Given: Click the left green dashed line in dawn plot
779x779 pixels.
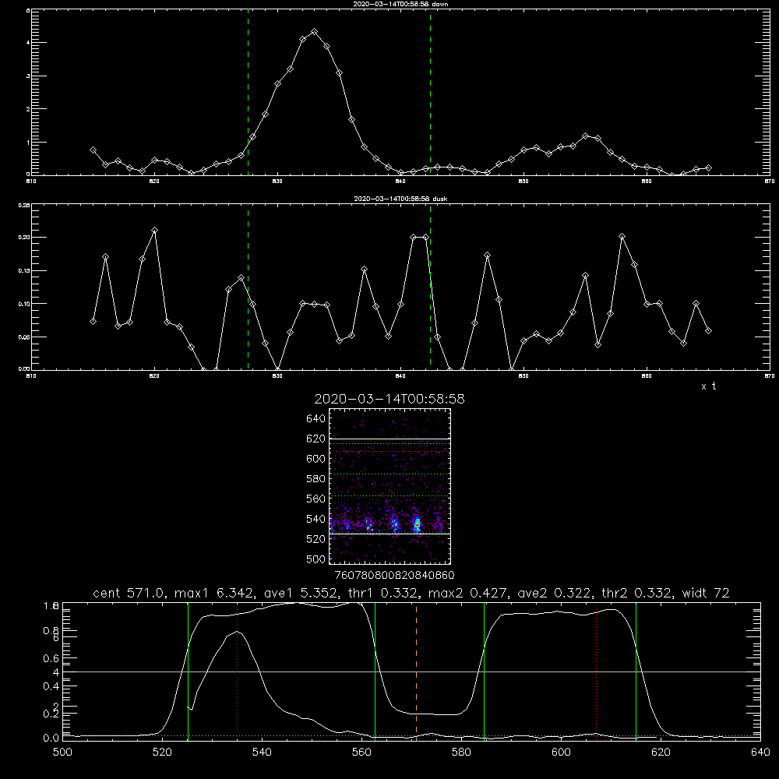Looking at the screenshot, I should point(248,94).
